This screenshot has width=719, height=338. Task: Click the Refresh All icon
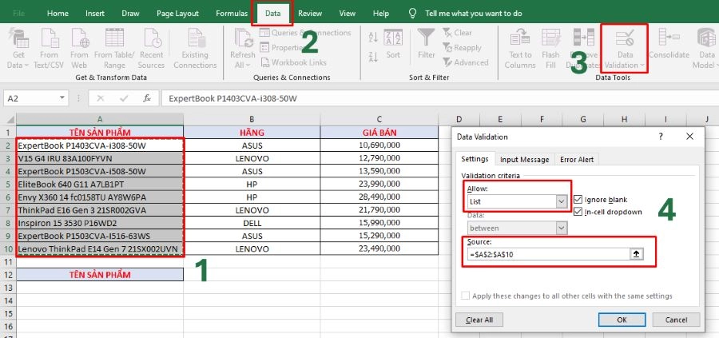click(243, 38)
